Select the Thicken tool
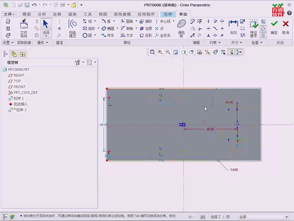 click(146, 28)
